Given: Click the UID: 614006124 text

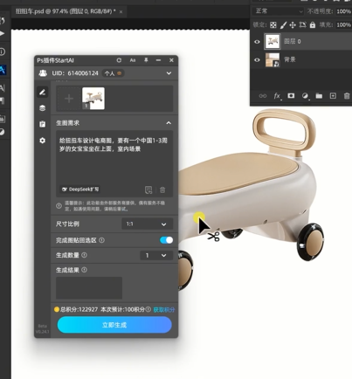Looking at the screenshot, I should 75,73.
